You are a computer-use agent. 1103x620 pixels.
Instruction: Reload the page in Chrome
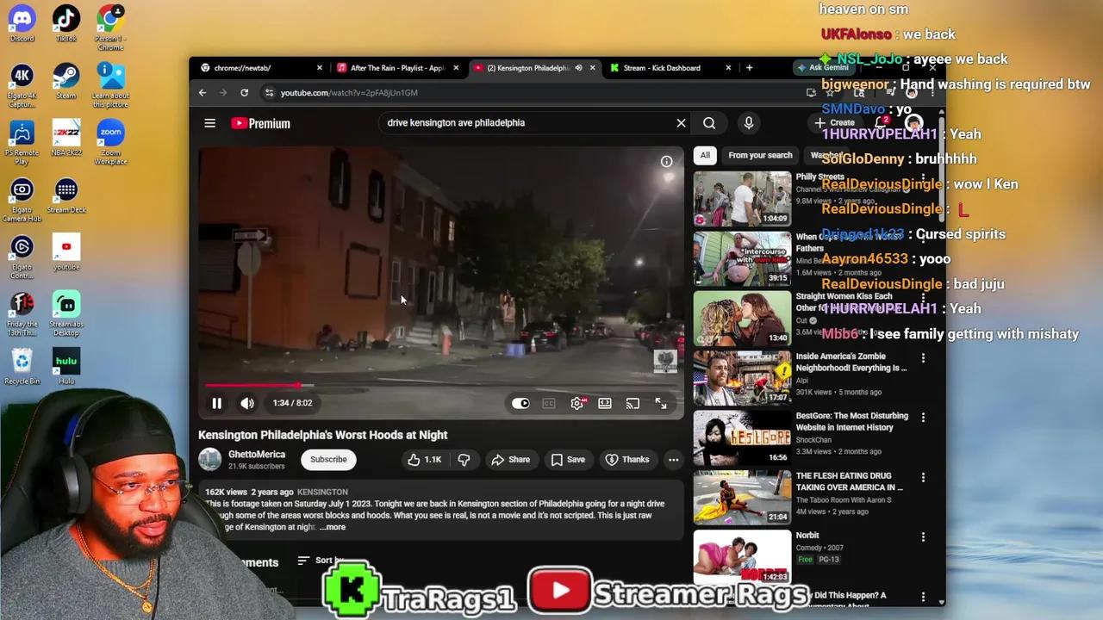pyautogui.click(x=245, y=93)
